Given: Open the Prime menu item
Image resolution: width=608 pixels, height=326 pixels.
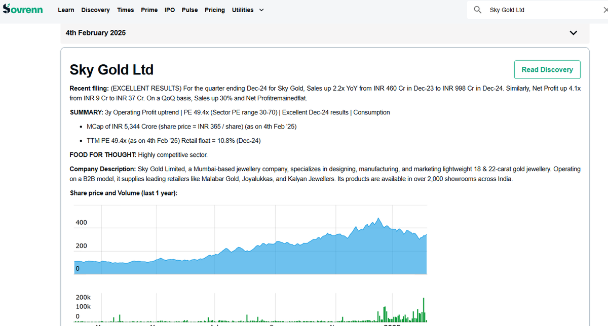Looking at the screenshot, I should (149, 10).
